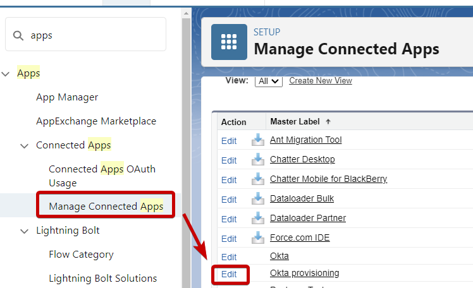The width and height of the screenshot is (473, 288).
Task: Open Flow Category in the sidebar
Action: coord(81,255)
